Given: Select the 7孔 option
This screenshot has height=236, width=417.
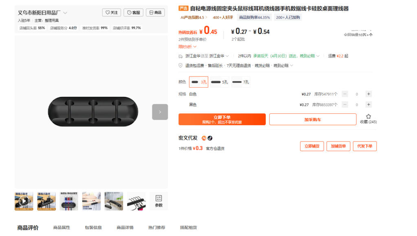Looking at the screenshot, I should click(x=240, y=82).
